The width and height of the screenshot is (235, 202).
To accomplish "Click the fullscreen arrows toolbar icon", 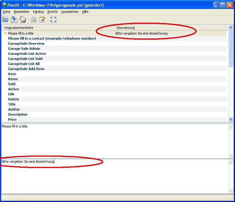I will click(53, 20).
